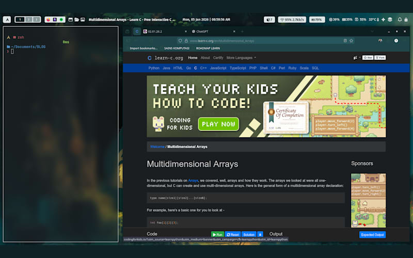Open the Wi-Fi status widget showing 95%
Image resolution: width=413 pixels, height=258 pixels.
(x=292, y=20)
